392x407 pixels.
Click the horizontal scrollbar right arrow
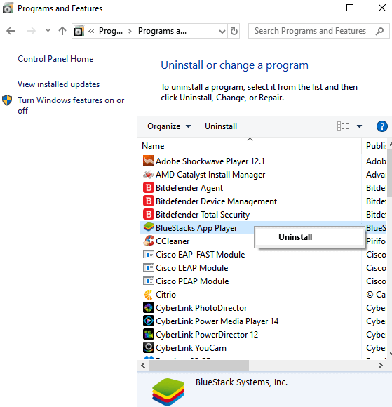tap(380, 366)
